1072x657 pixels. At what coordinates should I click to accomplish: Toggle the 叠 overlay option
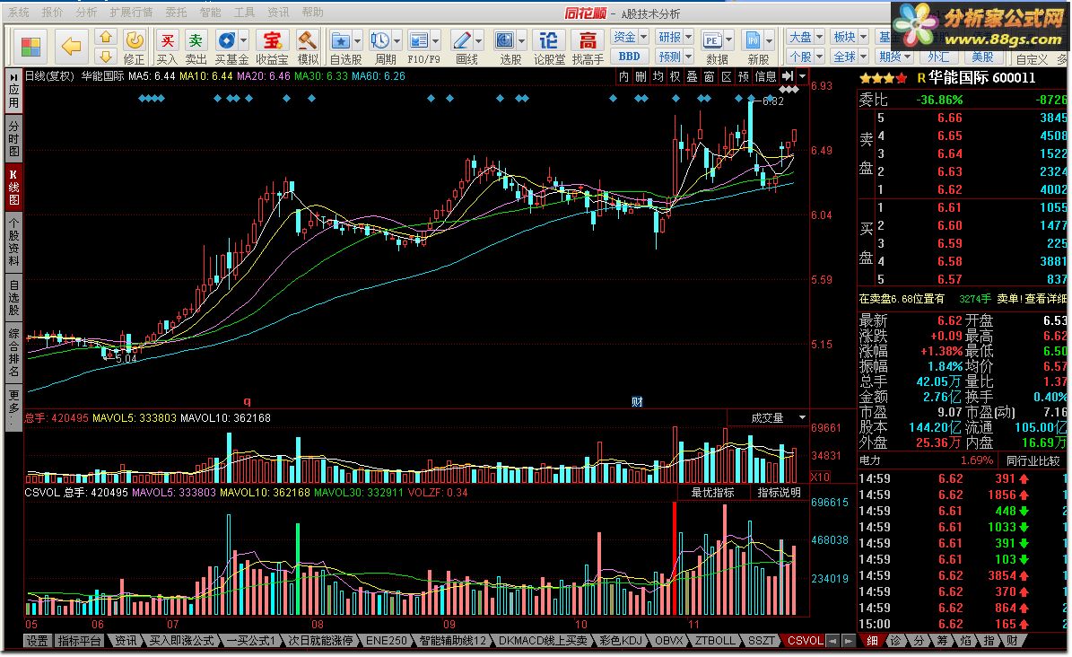692,76
